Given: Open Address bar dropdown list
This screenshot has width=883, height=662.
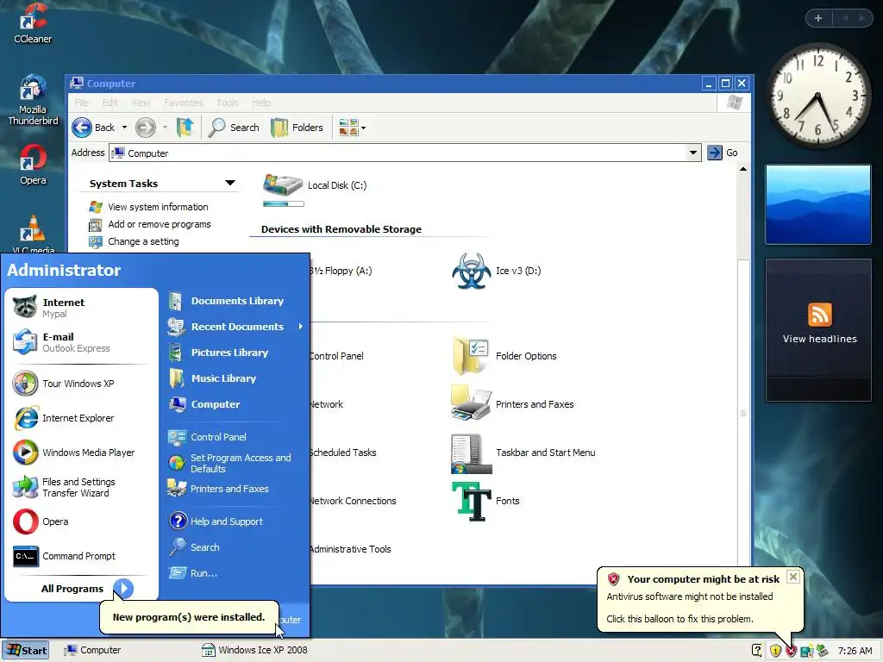Looking at the screenshot, I should (693, 153).
